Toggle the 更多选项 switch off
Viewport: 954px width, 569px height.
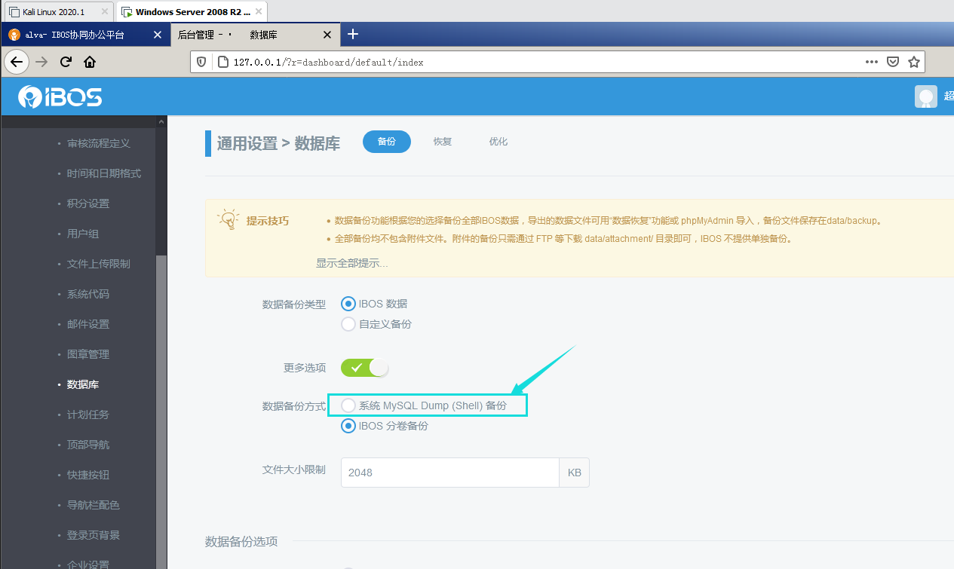(x=364, y=368)
